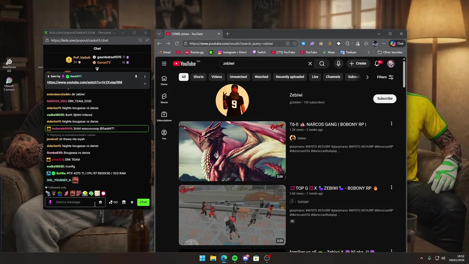Viewport: 469px width, 264px height.
Task: Run search with magnifier button
Action: 322,63
